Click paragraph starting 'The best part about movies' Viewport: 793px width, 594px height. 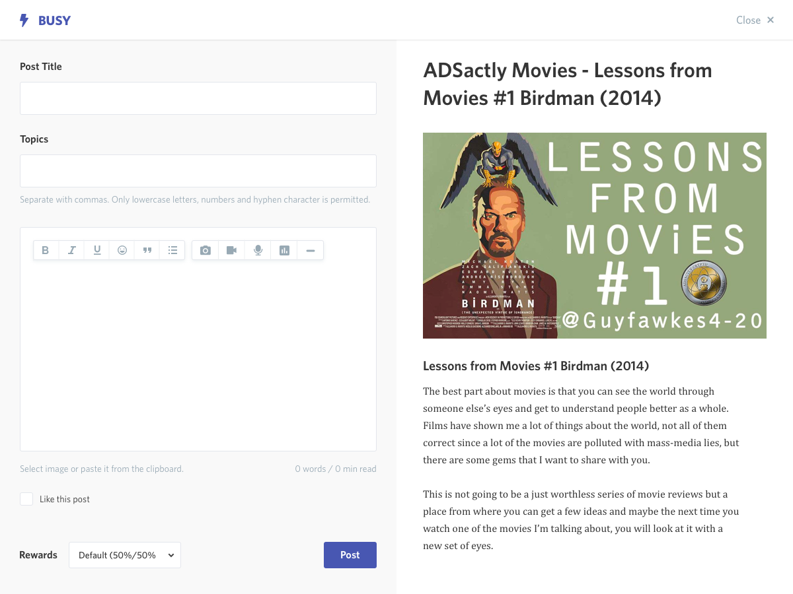581,425
